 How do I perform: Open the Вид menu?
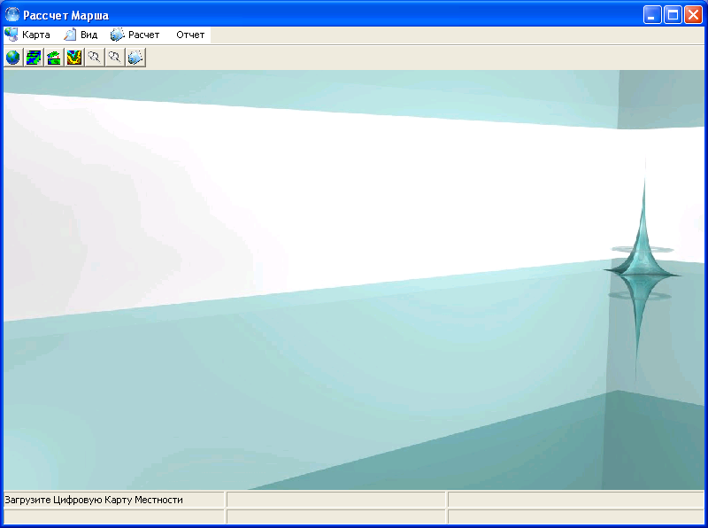point(81,35)
